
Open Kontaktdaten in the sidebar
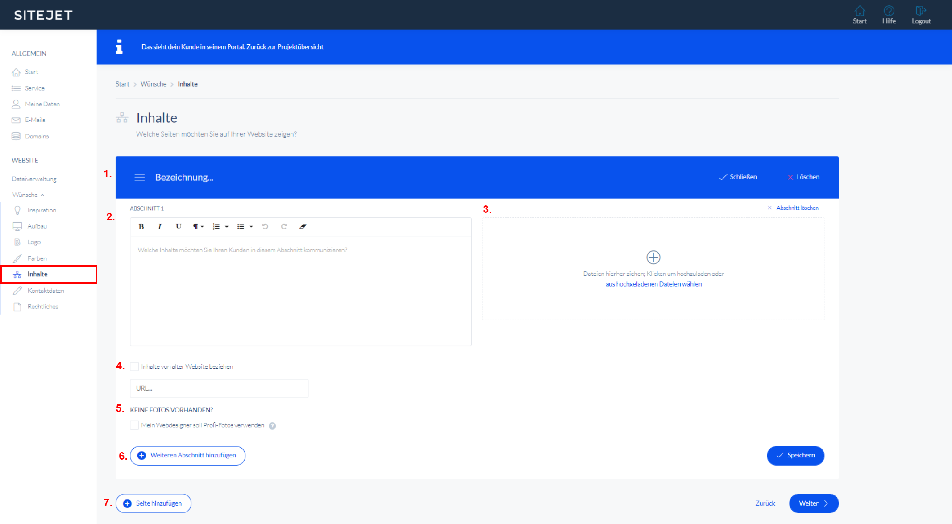pos(46,291)
